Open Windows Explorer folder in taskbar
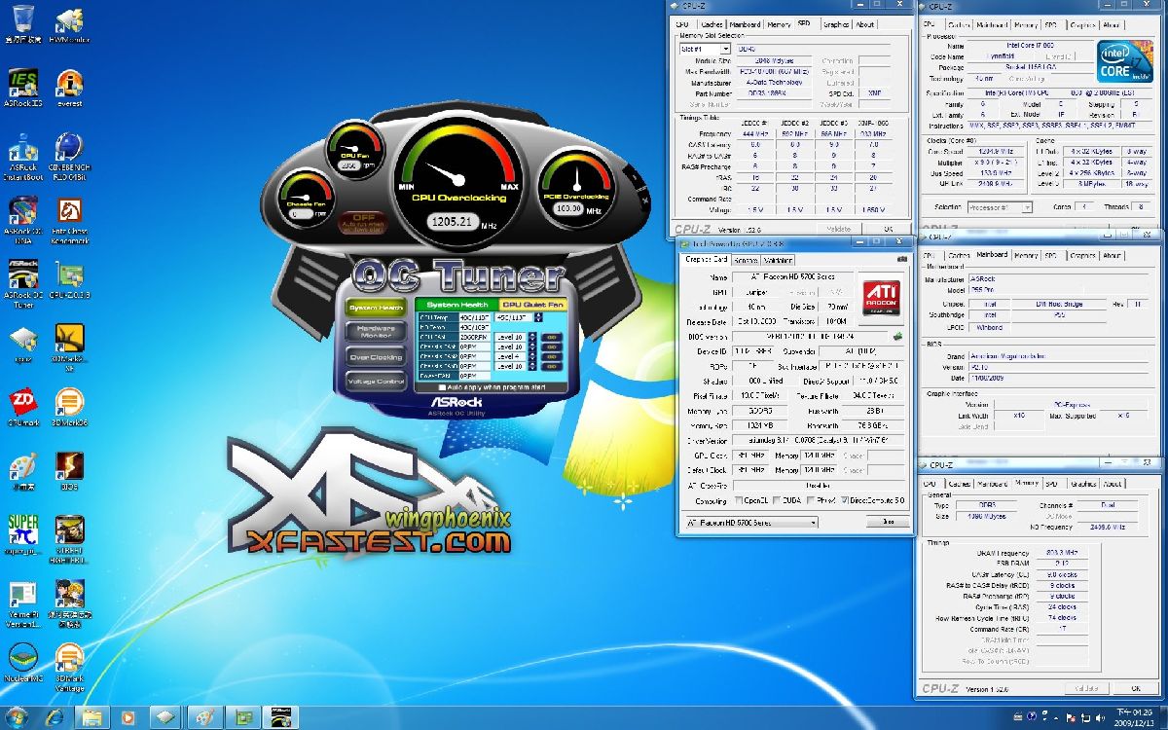 (91, 717)
